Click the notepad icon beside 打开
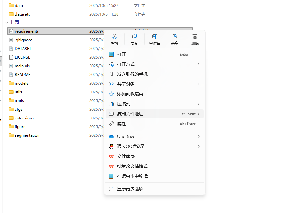Image resolution: width=292 pixels, height=213 pixels. click(111, 54)
